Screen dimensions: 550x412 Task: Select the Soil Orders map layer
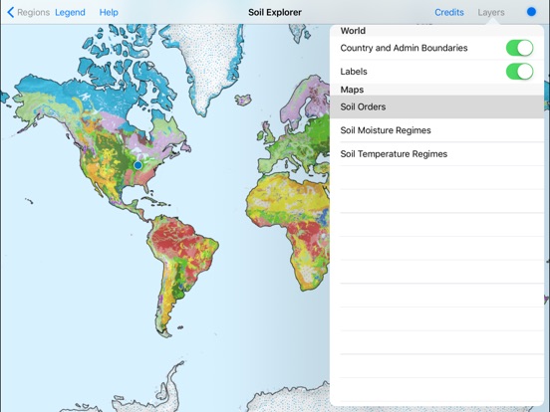(x=436, y=106)
